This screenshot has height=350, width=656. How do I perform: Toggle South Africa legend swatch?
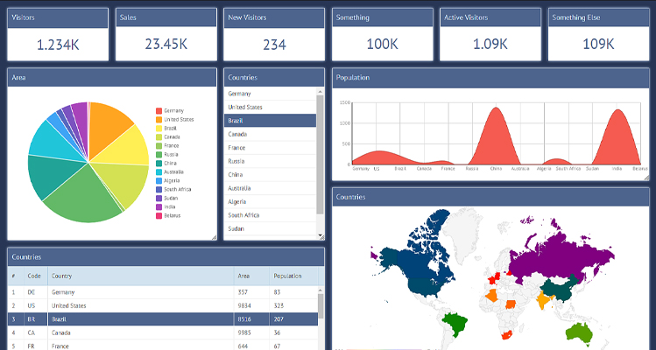(x=159, y=189)
